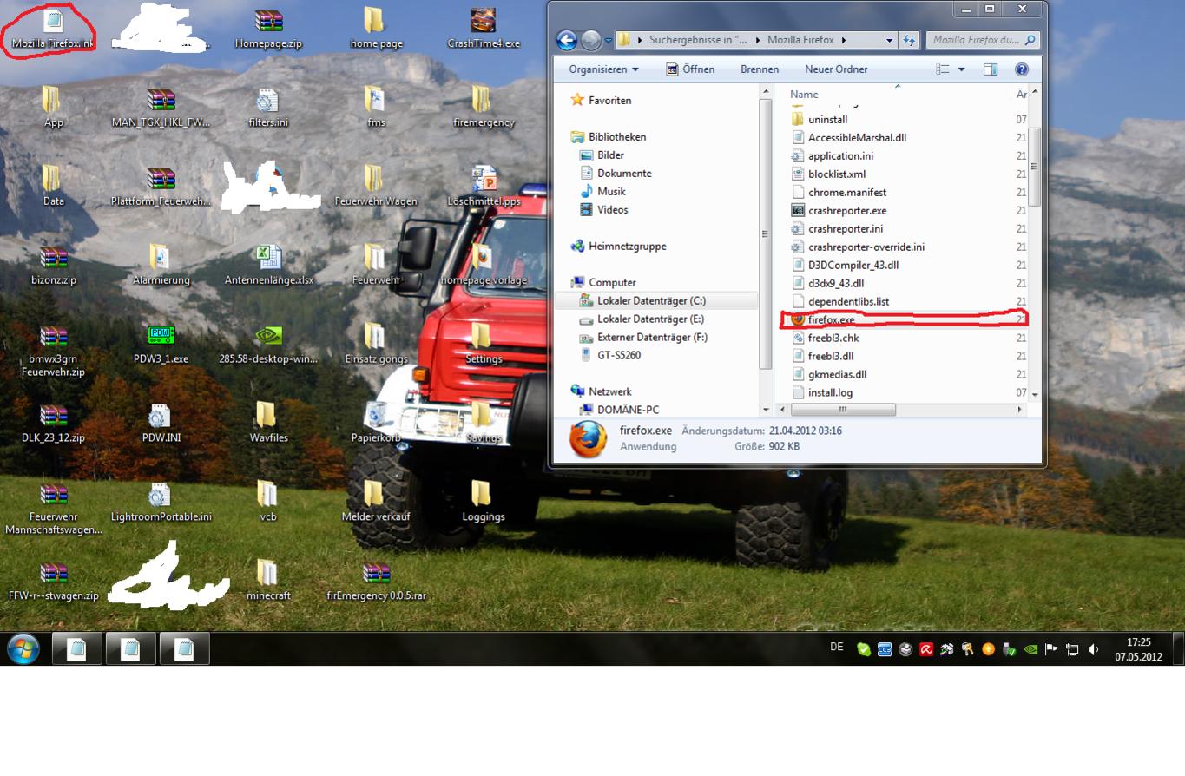Open the Windows Start orb

click(23, 648)
